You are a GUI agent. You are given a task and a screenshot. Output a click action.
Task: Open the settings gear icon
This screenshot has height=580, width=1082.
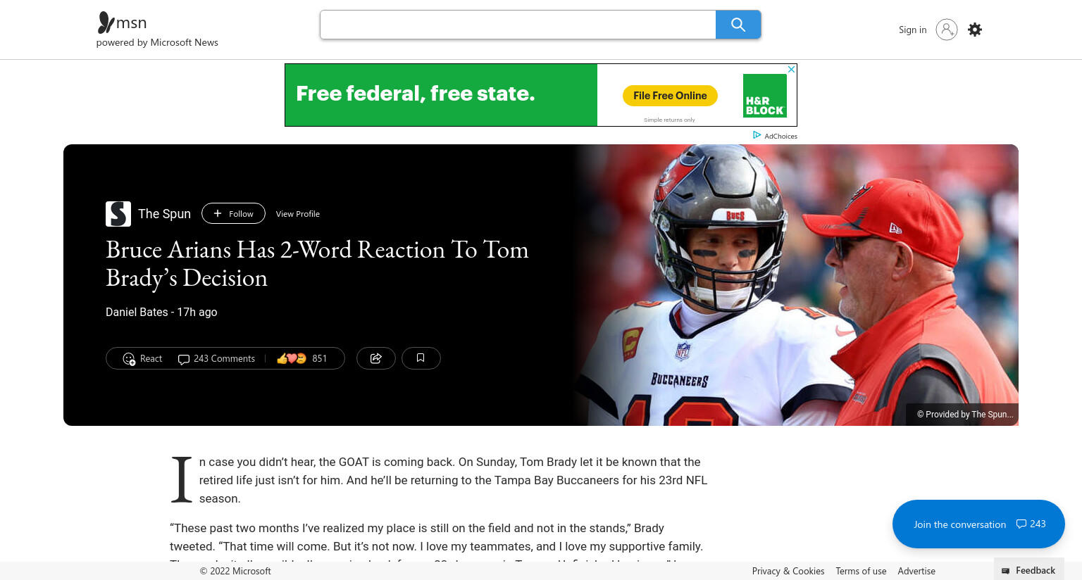pos(975,30)
